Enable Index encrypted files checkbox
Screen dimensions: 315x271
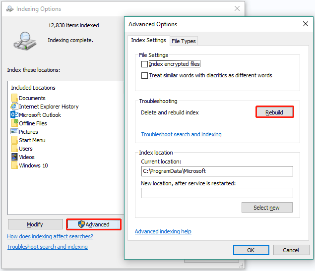click(x=145, y=64)
